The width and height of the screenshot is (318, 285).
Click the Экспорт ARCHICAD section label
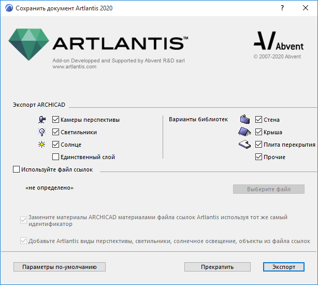(39, 105)
